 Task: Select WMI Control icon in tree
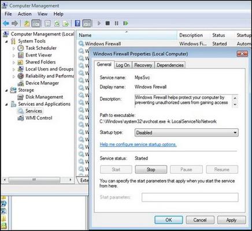pyautogui.click(x=21, y=118)
